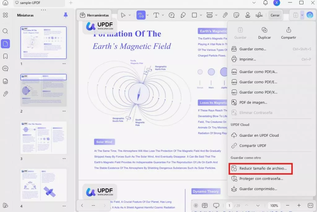Expand the save options dropdown arrow
The image size is (317, 212).
pyautogui.click(x=302, y=15)
